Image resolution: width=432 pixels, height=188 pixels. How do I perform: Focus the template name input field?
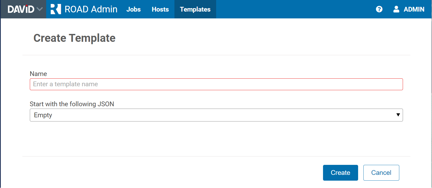[x=216, y=84]
